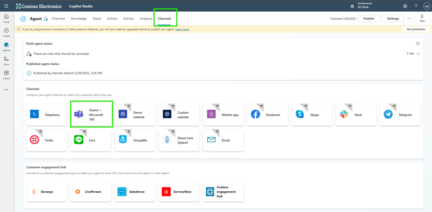
Task: Click the Learn more link
Action: coord(182,29)
